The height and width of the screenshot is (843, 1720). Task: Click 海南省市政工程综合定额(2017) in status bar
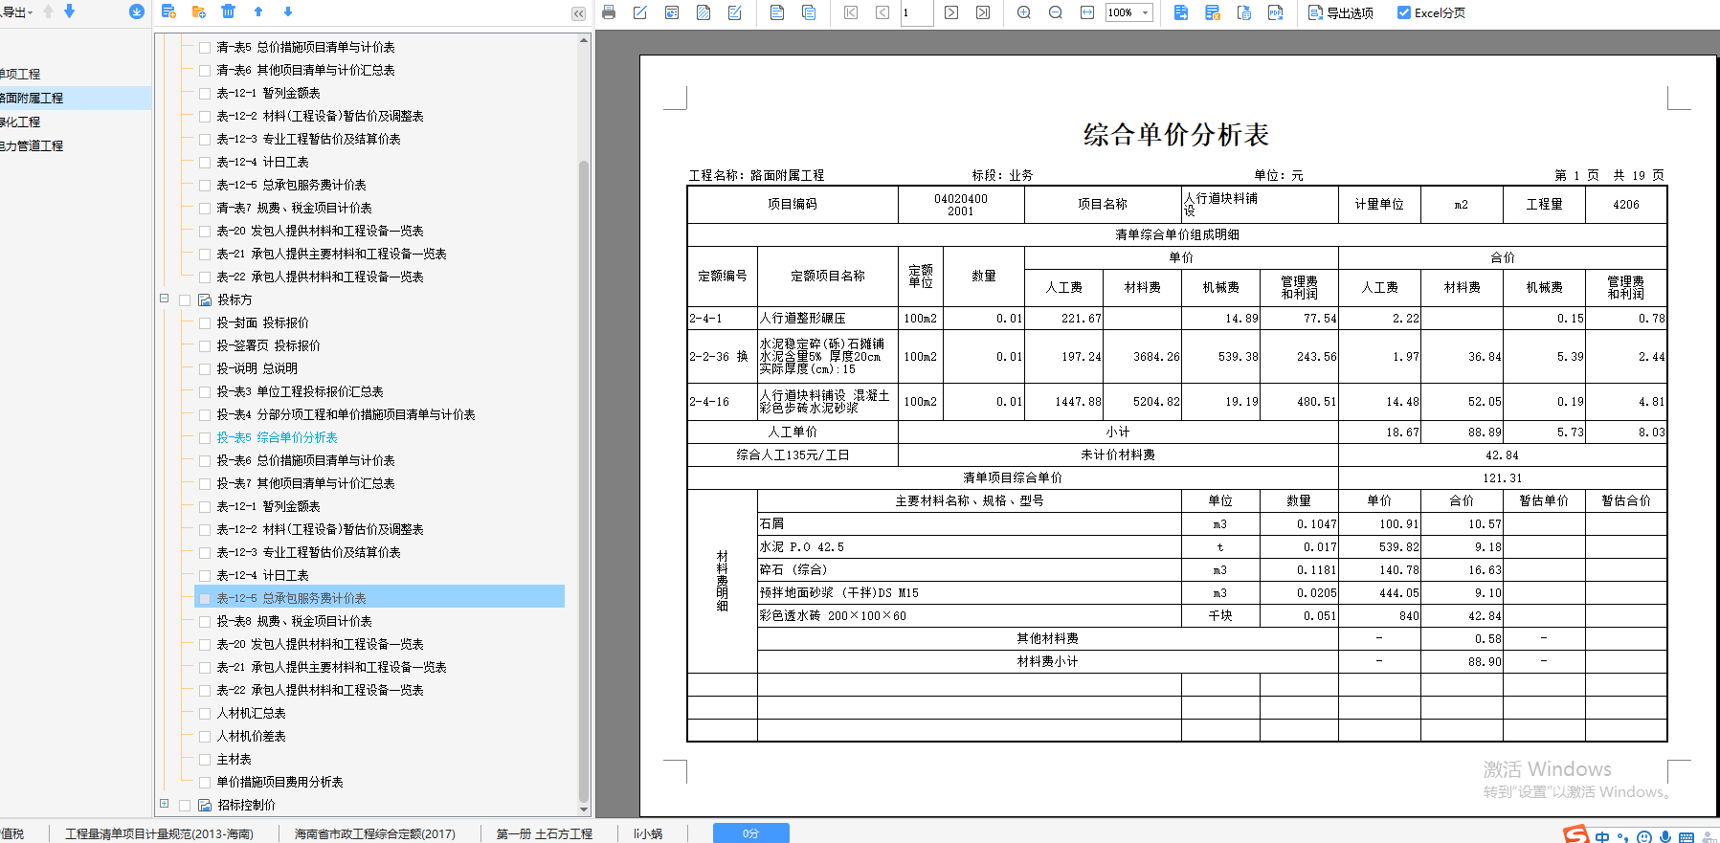point(375,833)
